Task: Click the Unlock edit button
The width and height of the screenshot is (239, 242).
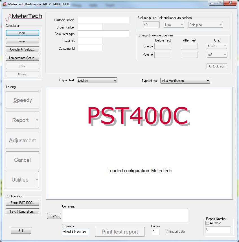Action: pos(217,66)
